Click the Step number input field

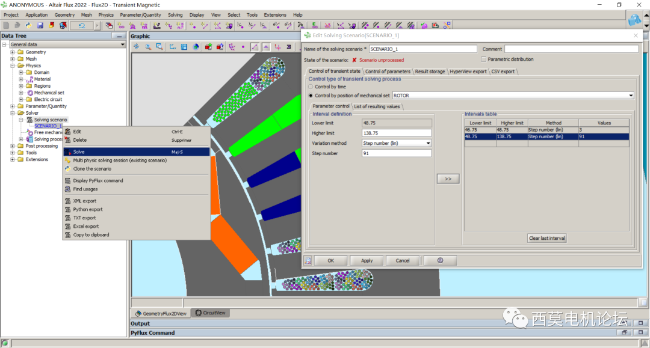pyautogui.click(x=396, y=153)
